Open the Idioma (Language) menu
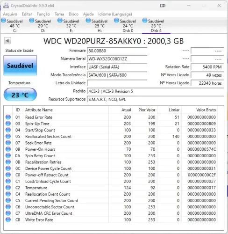Screen dimensions: 228x234 point(115,14)
